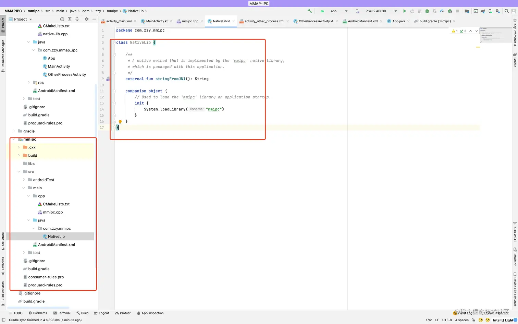The width and height of the screenshot is (518, 324).
Task: Open the Profiler tool window
Action: point(123,313)
